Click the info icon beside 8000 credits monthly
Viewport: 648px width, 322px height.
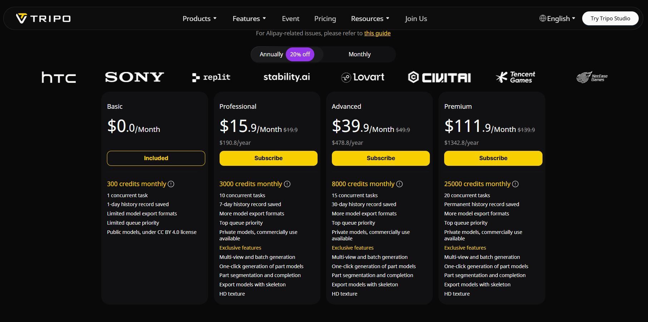click(x=399, y=184)
